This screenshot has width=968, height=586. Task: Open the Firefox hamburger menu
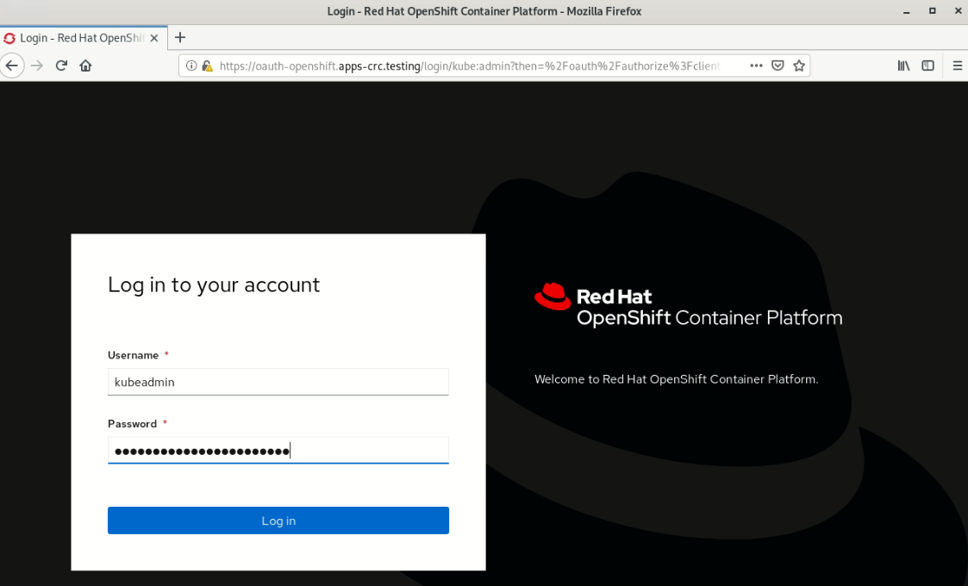[x=958, y=65]
